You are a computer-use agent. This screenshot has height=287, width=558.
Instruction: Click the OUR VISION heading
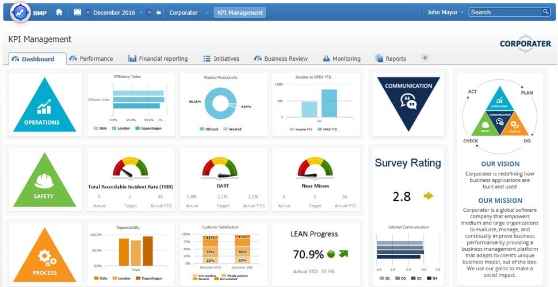tap(500, 164)
